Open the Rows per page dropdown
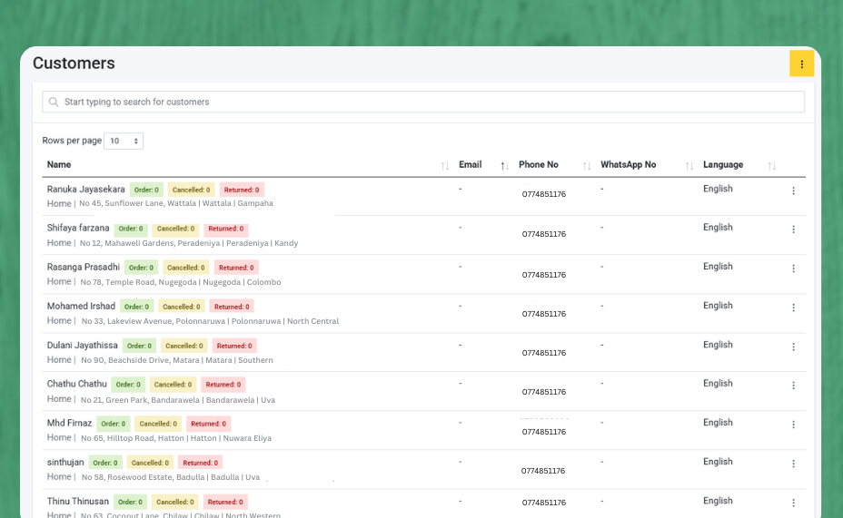The image size is (843, 518). pos(124,141)
